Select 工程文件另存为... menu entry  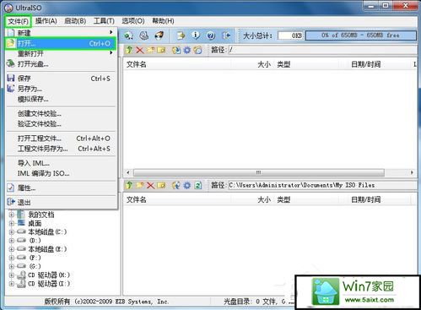tap(61, 149)
